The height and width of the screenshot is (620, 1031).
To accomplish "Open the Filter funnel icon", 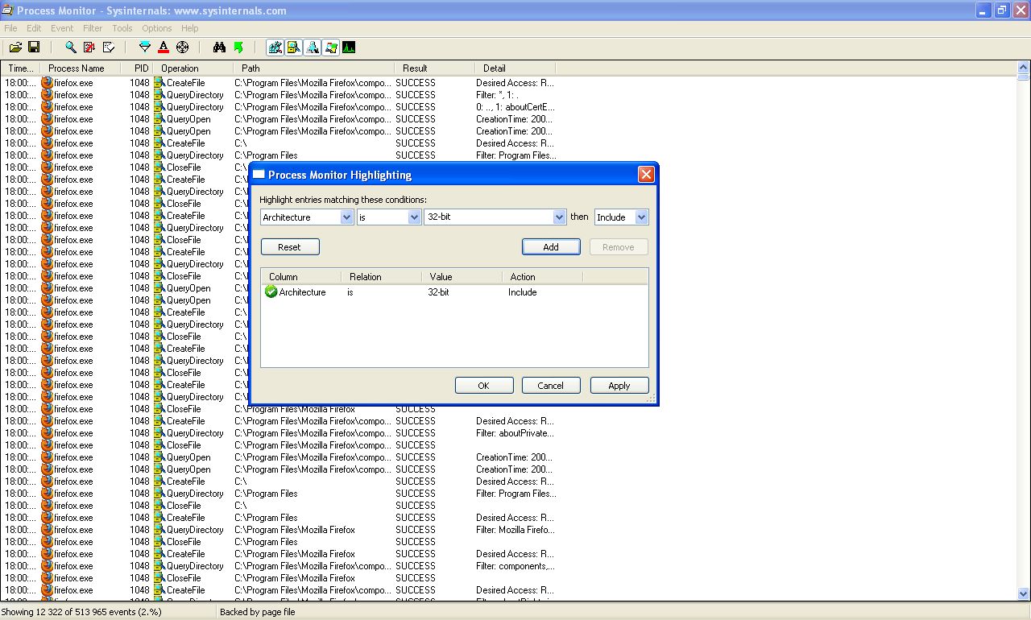I will [x=145, y=48].
